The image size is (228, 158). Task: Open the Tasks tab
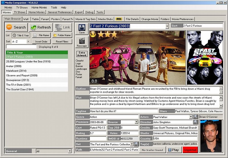[100, 12]
